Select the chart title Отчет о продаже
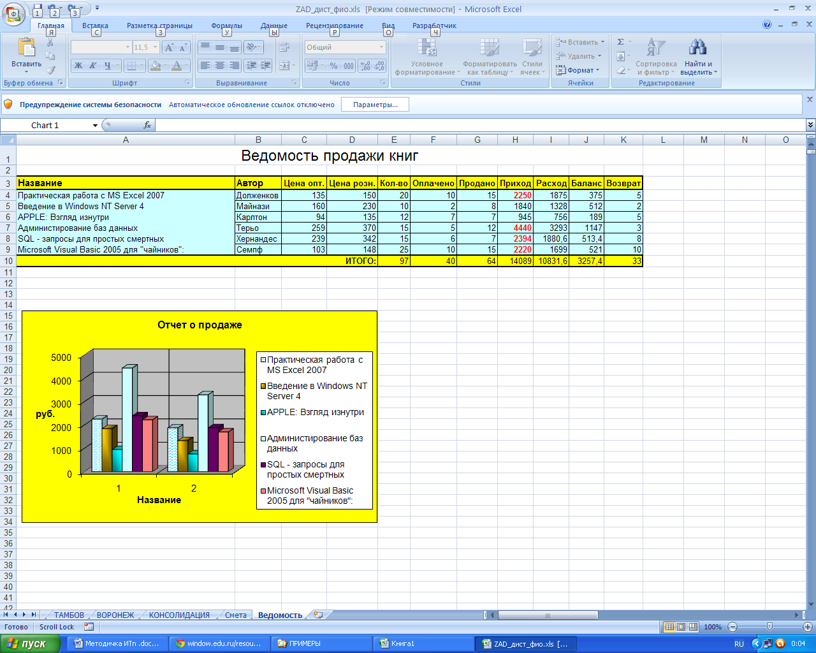This screenshot has height=653, width=816. pos(200,325)
